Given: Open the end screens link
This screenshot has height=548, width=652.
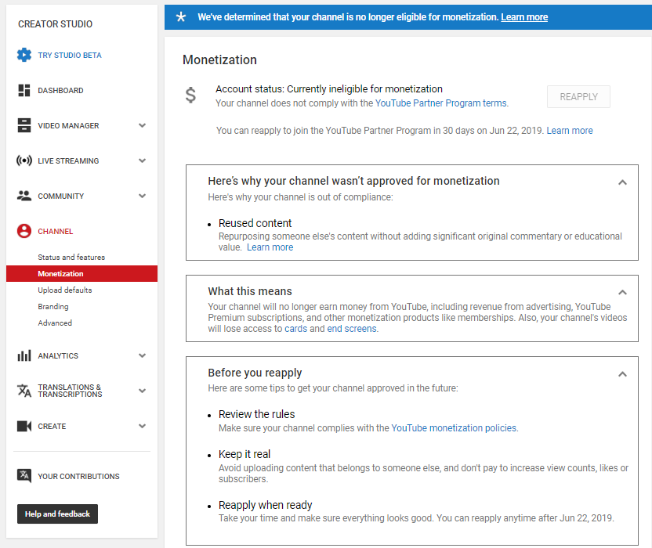Looking at the screenshot, I should tap(352, 329).
